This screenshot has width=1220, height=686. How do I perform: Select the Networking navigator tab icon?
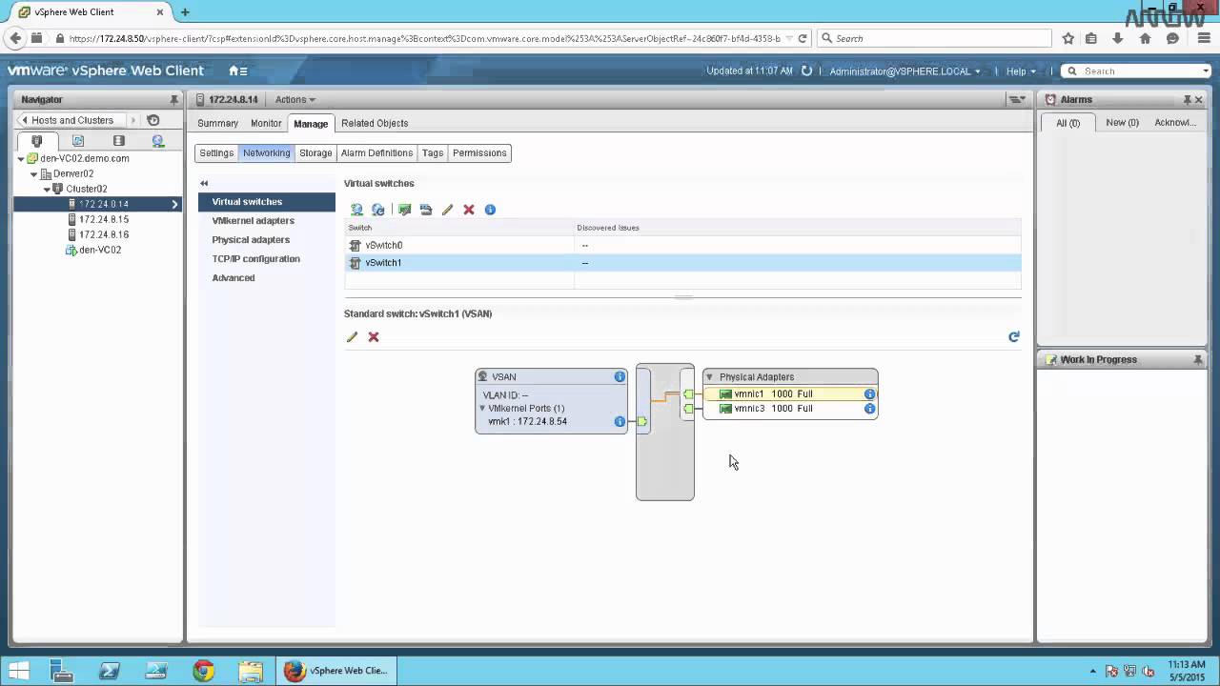(158, 141)
